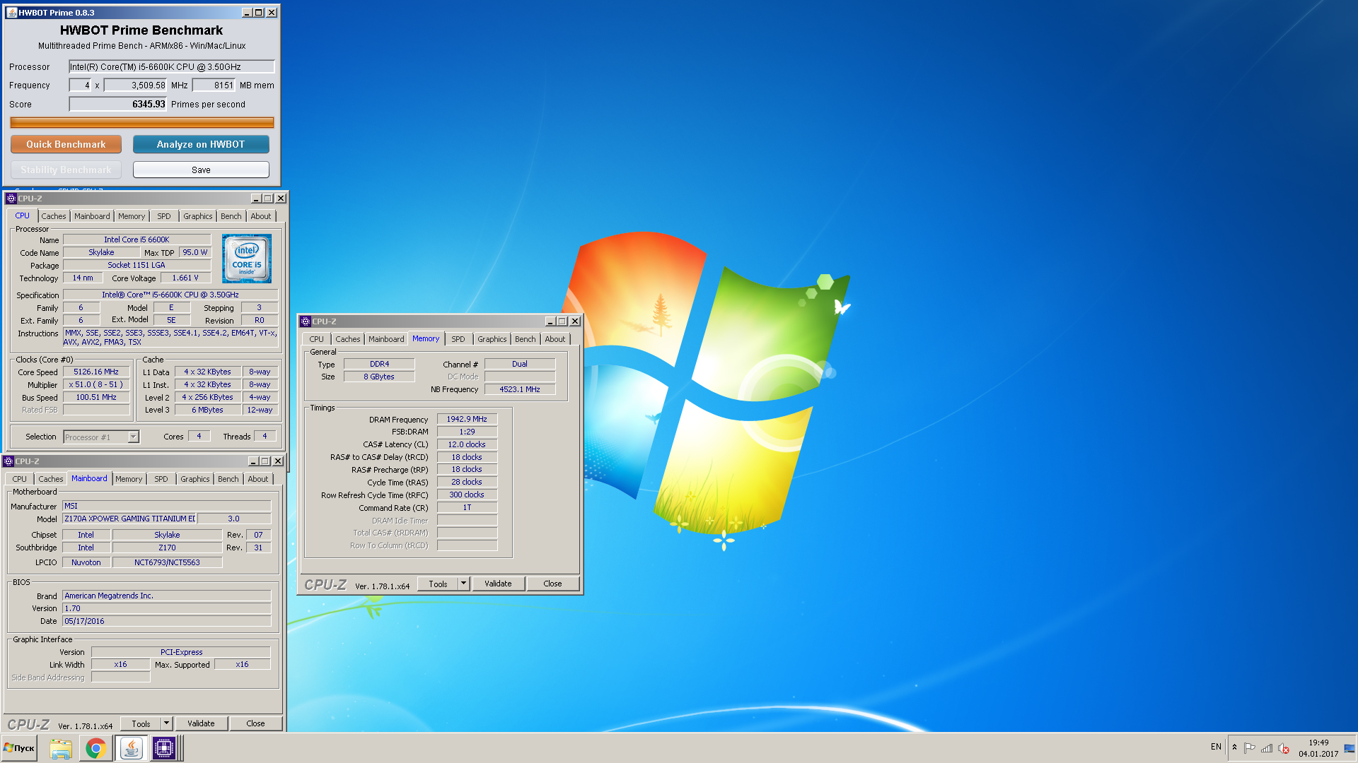
Task: Click the DRAM Frequency value 1942.9 MHz
Action: tap(467, 419)
